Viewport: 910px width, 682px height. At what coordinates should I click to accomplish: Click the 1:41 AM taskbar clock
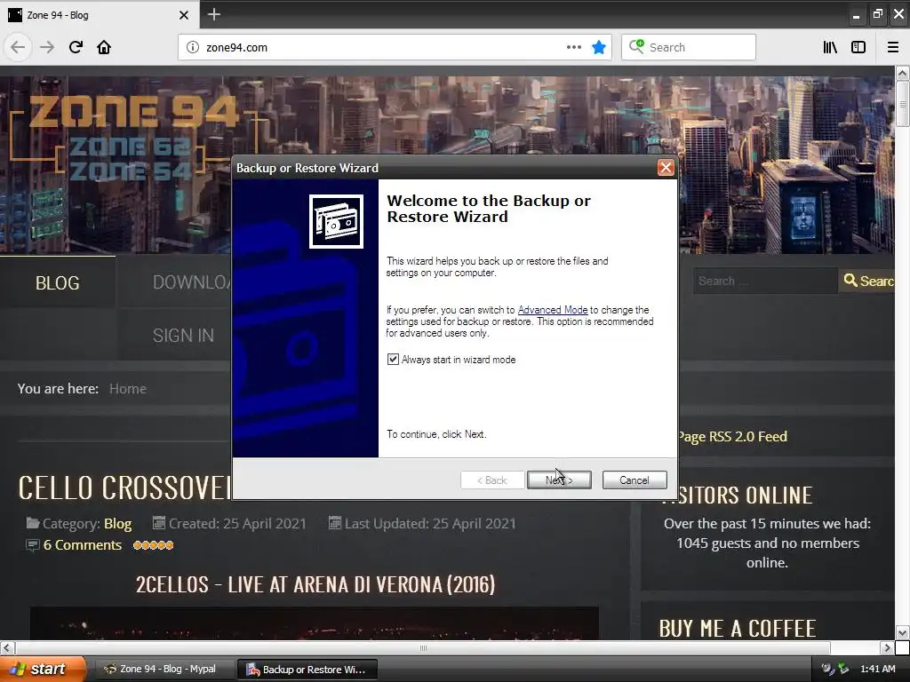tap(877, 670)
